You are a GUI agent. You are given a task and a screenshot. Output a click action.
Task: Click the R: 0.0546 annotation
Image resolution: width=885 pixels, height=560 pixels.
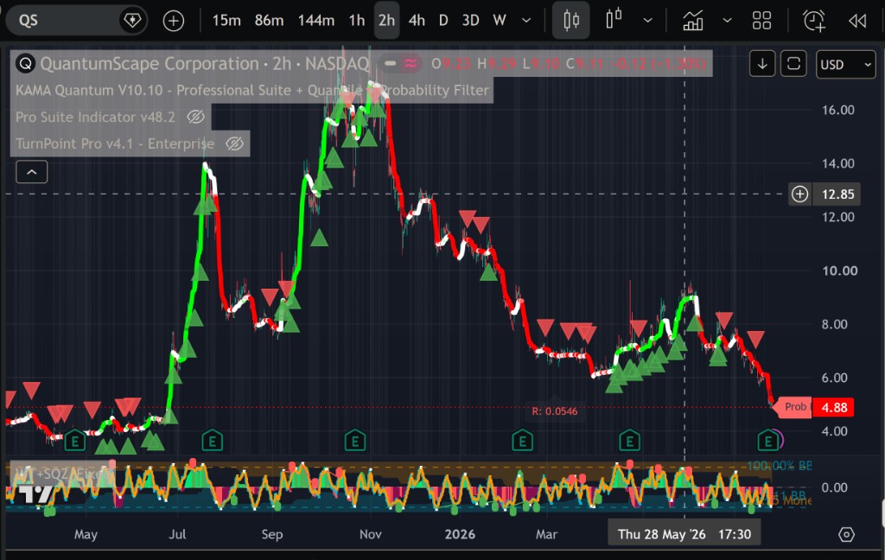[554, 411]
